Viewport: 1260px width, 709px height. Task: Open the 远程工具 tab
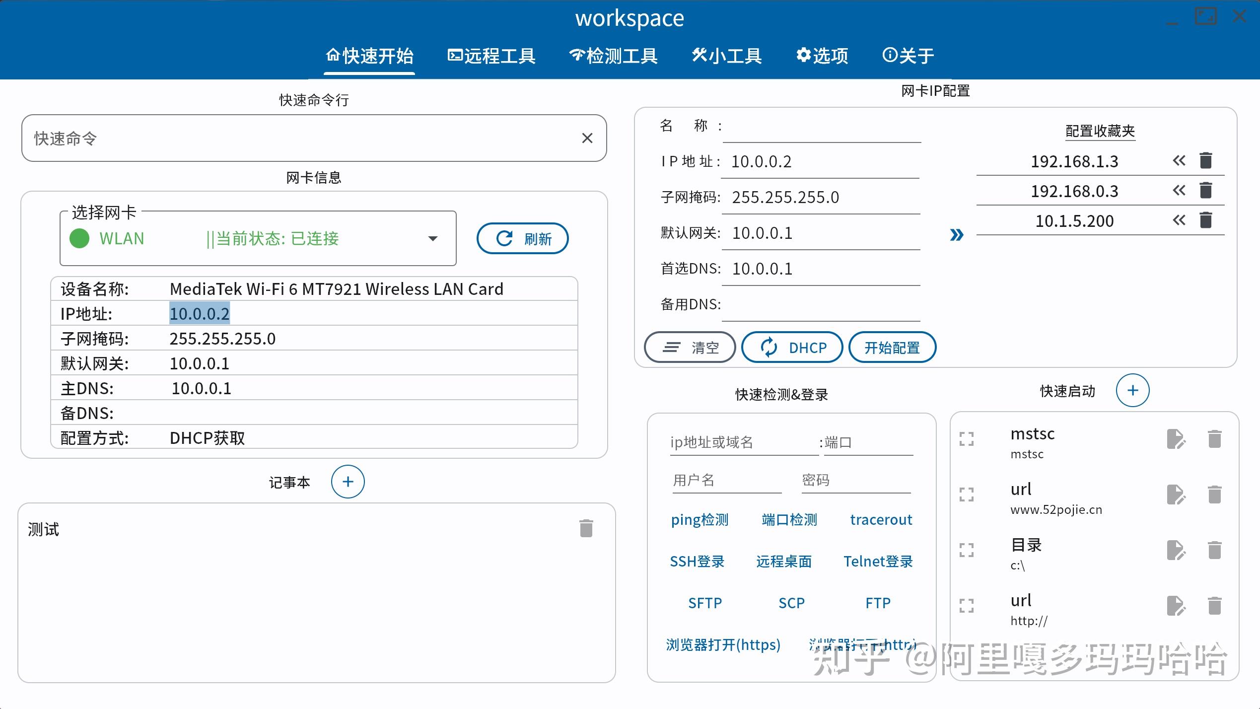pyautogui.click(x=491, y=56)
